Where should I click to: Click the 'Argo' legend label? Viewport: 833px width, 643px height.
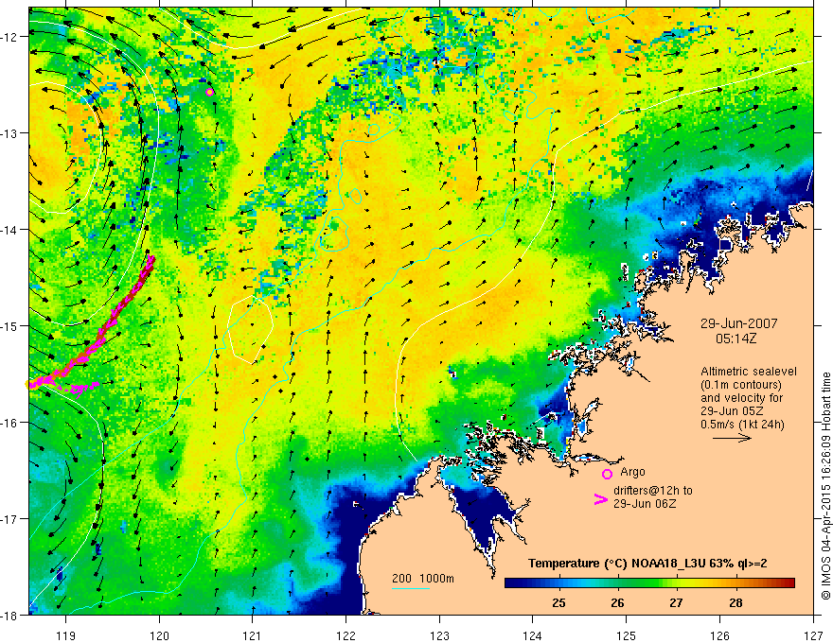pyautogui.click(x=632, y=472)
